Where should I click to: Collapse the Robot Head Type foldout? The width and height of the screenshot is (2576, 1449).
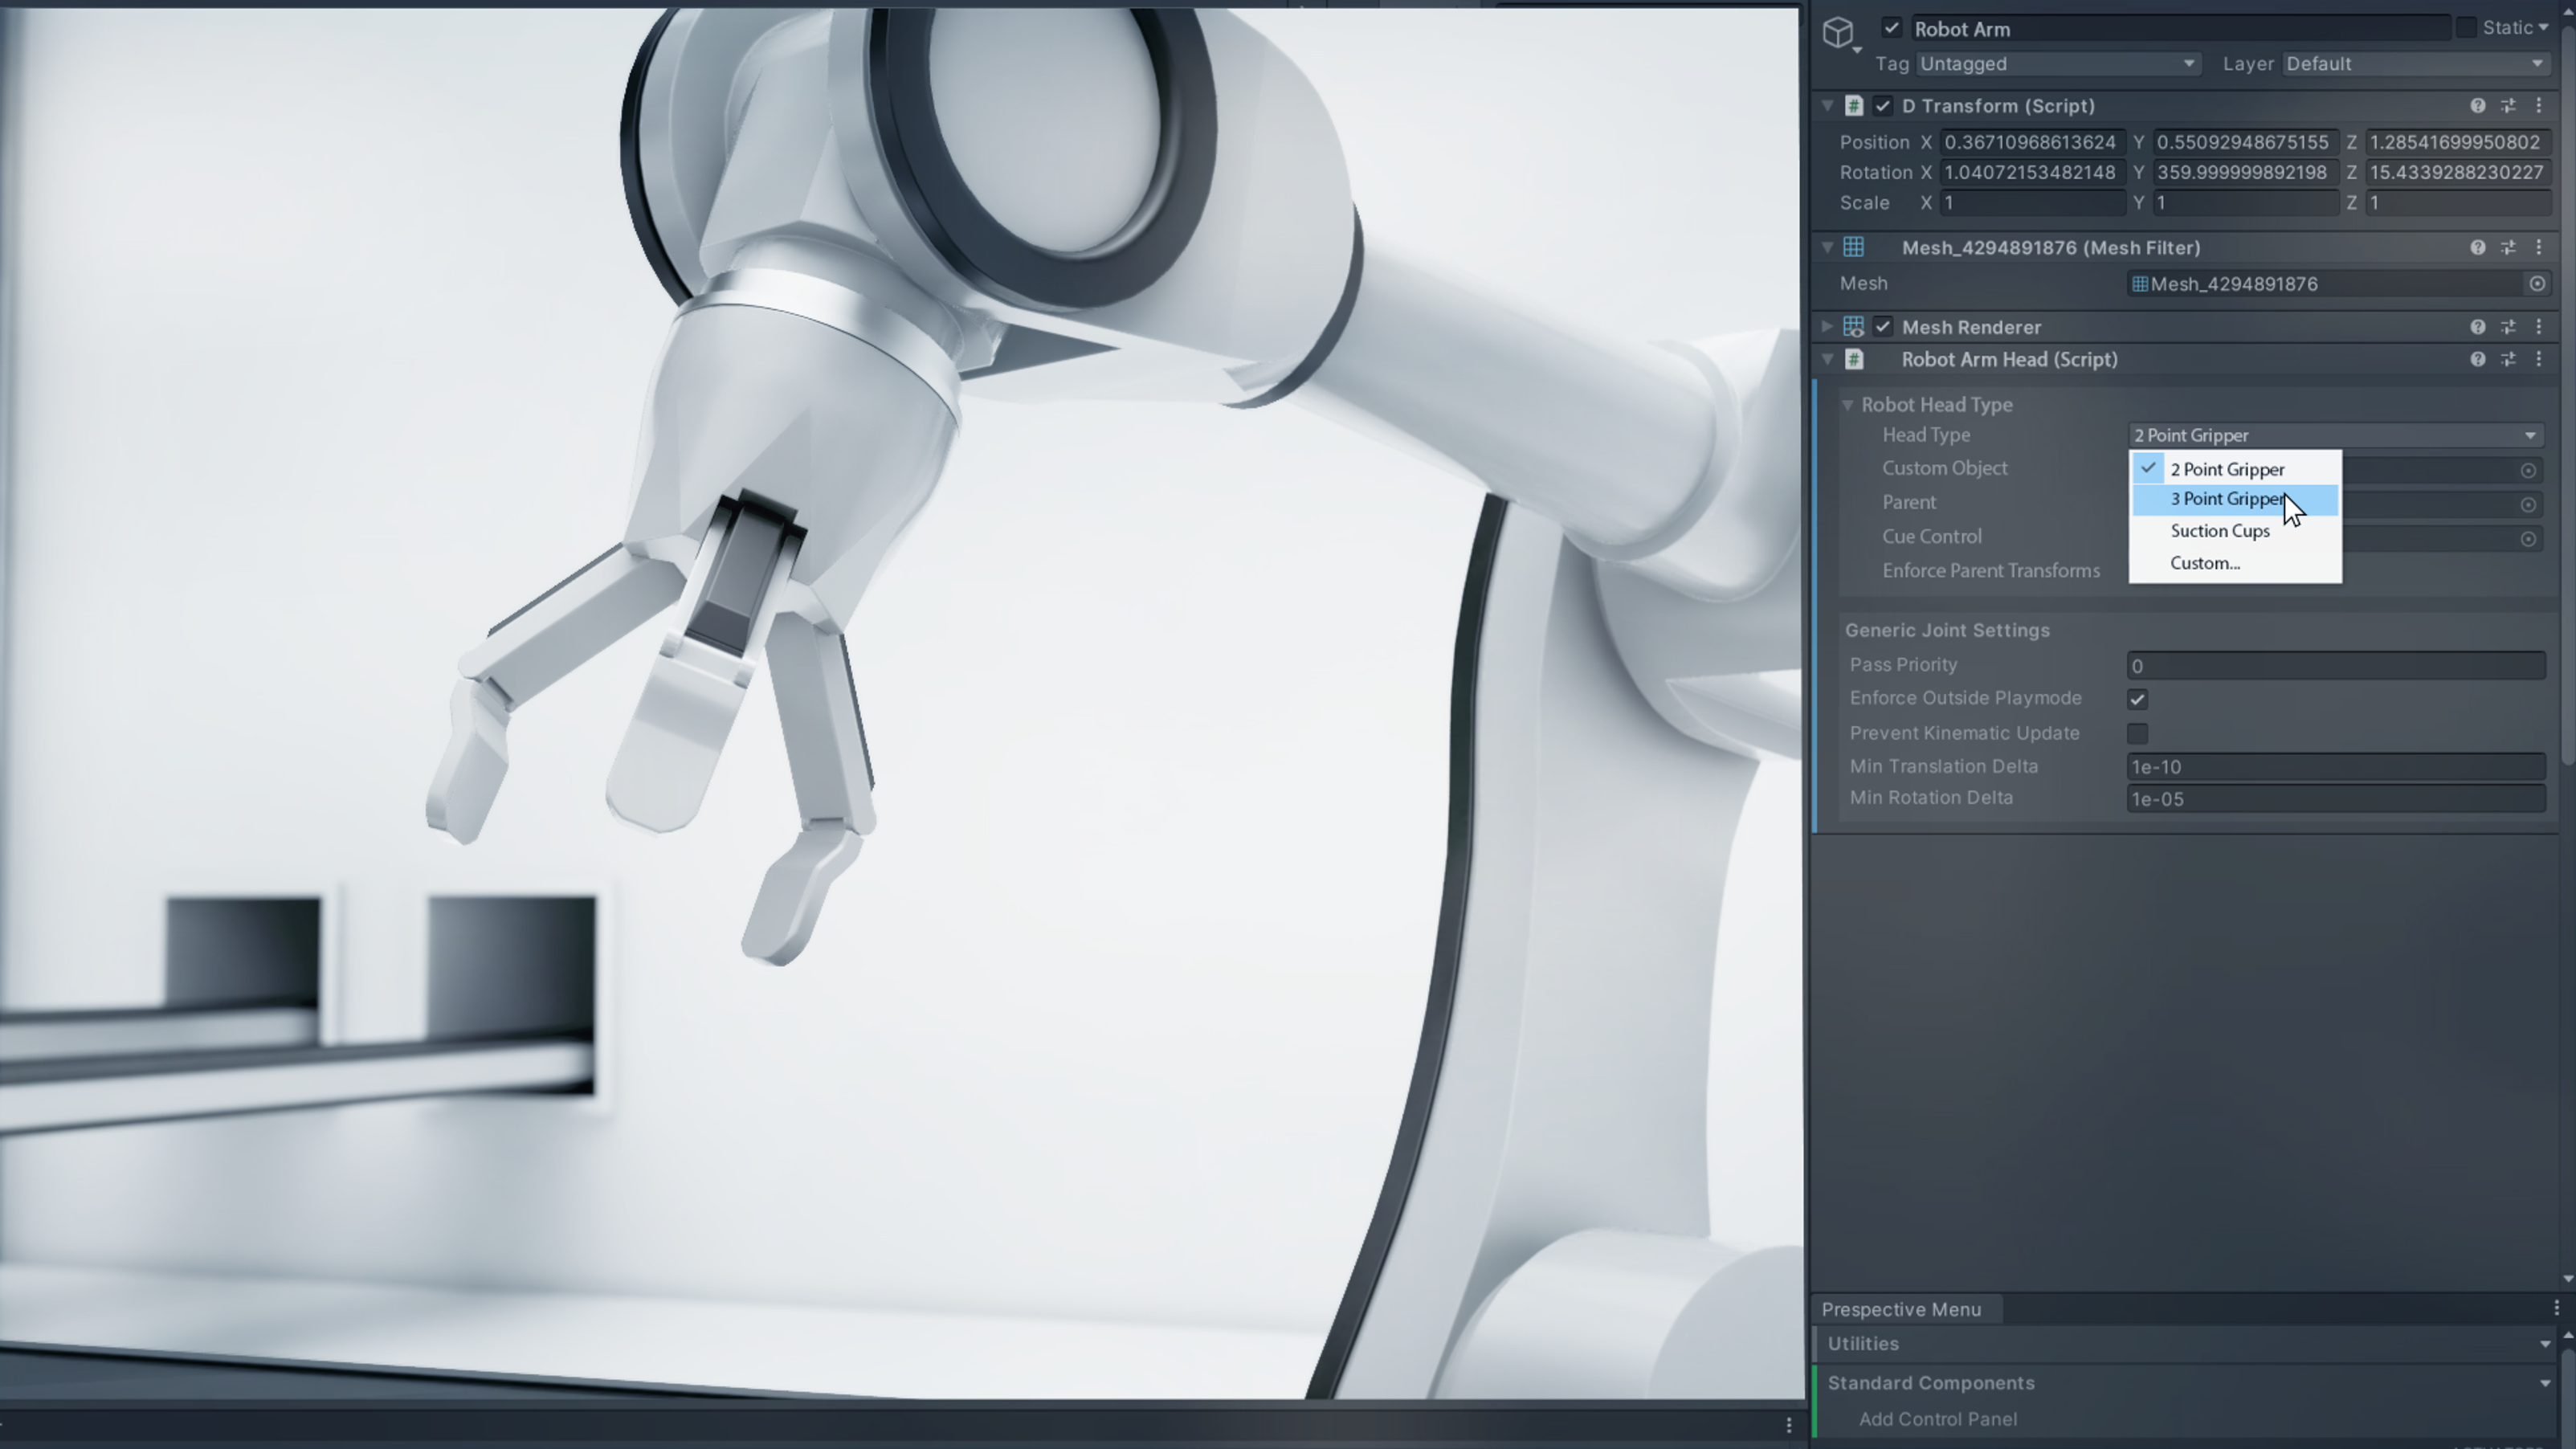pyautogui.click(x=1848, y=405)
